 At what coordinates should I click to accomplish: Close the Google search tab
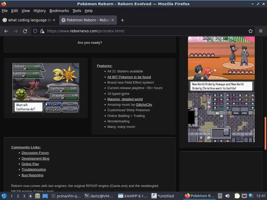54,20
